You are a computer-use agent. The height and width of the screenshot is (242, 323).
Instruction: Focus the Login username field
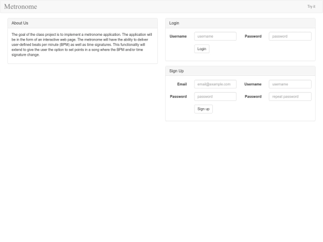(215, 36)
